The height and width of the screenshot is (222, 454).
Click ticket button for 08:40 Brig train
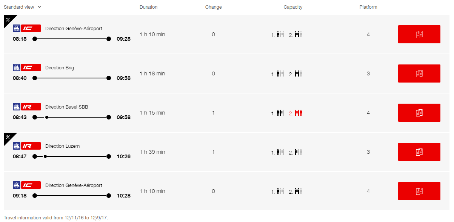pyautogui.click(x=419, y=73)
